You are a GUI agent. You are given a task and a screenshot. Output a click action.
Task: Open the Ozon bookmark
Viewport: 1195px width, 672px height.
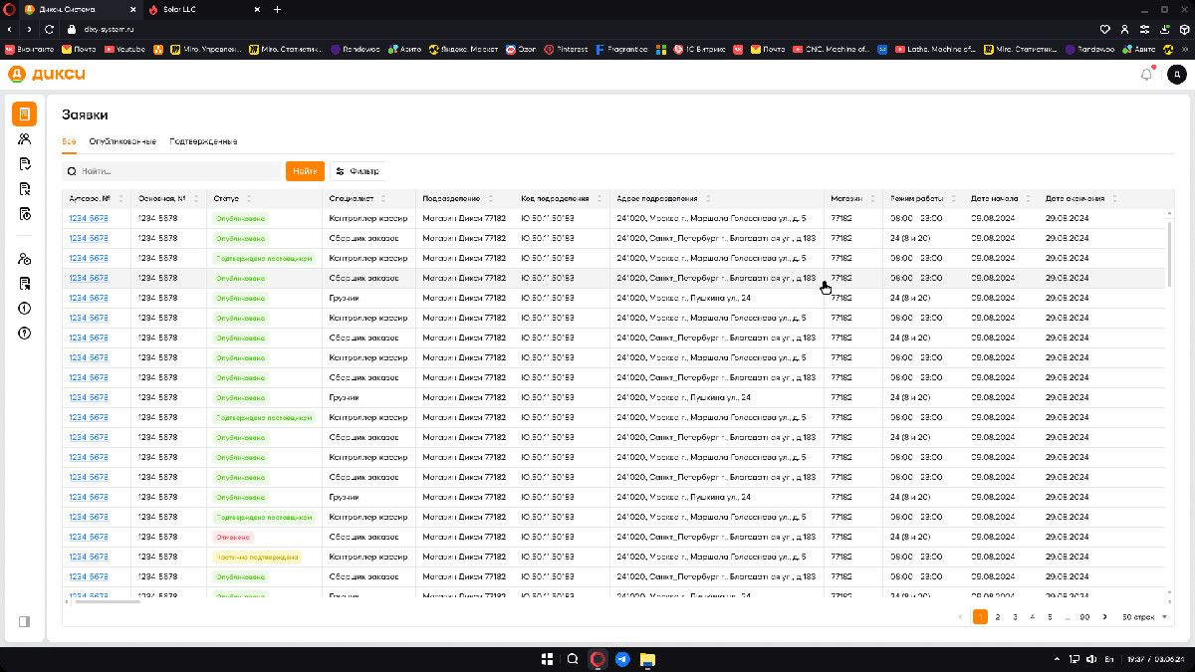[x=521, y=48]
